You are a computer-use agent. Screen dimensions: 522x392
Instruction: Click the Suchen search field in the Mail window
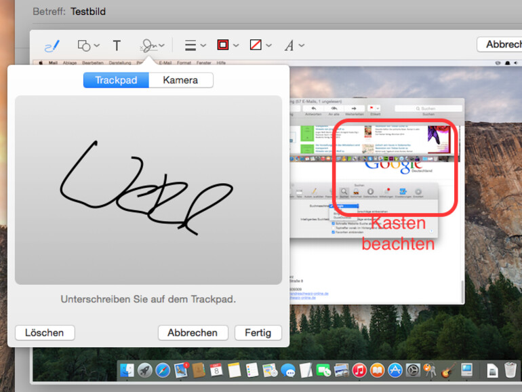tap(428, 109)
